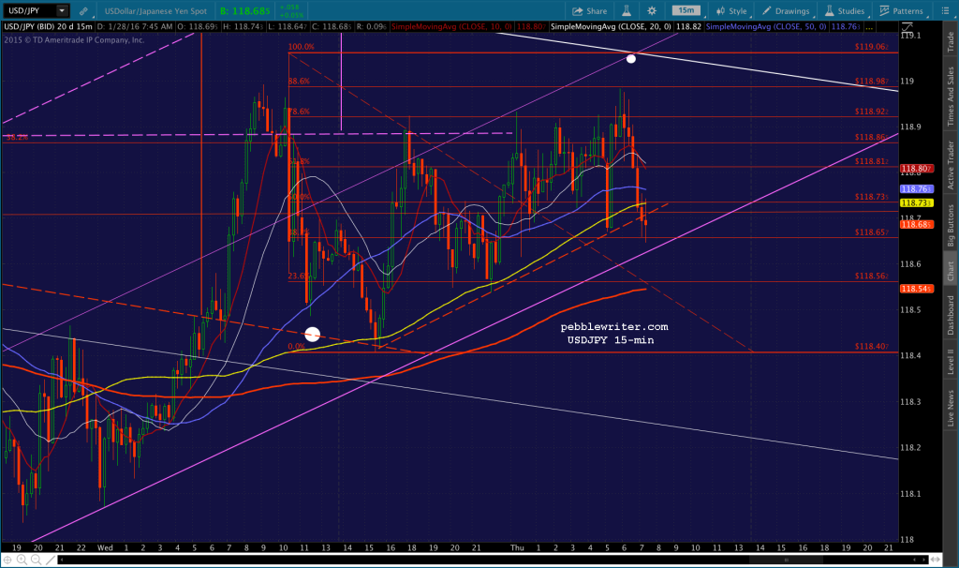Click the symbol link chain icon

click(x=83, y=11)
